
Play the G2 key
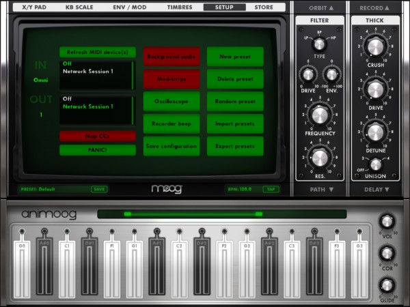pos(247,269)
